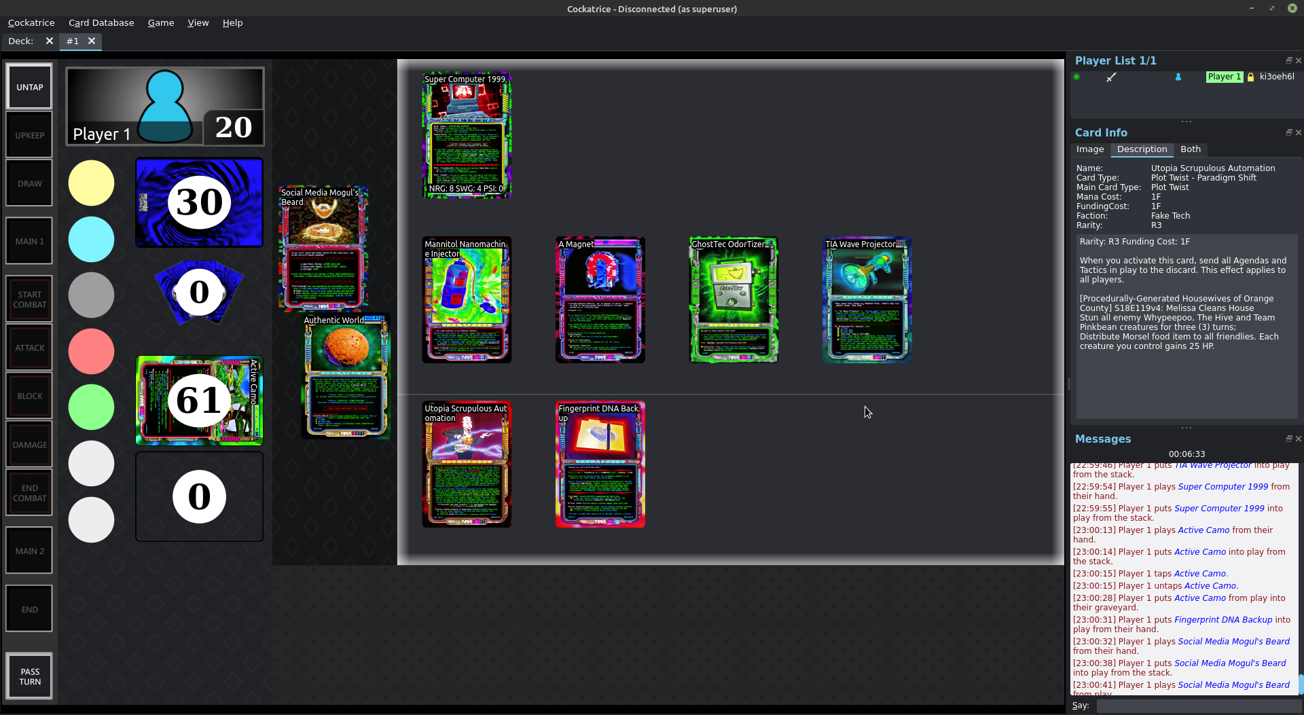Image resolution: width=1304 pixels, height=715 pixels.
Task: Float the Player List panel
Action: pyautogui.click(x=1289, y=60)
